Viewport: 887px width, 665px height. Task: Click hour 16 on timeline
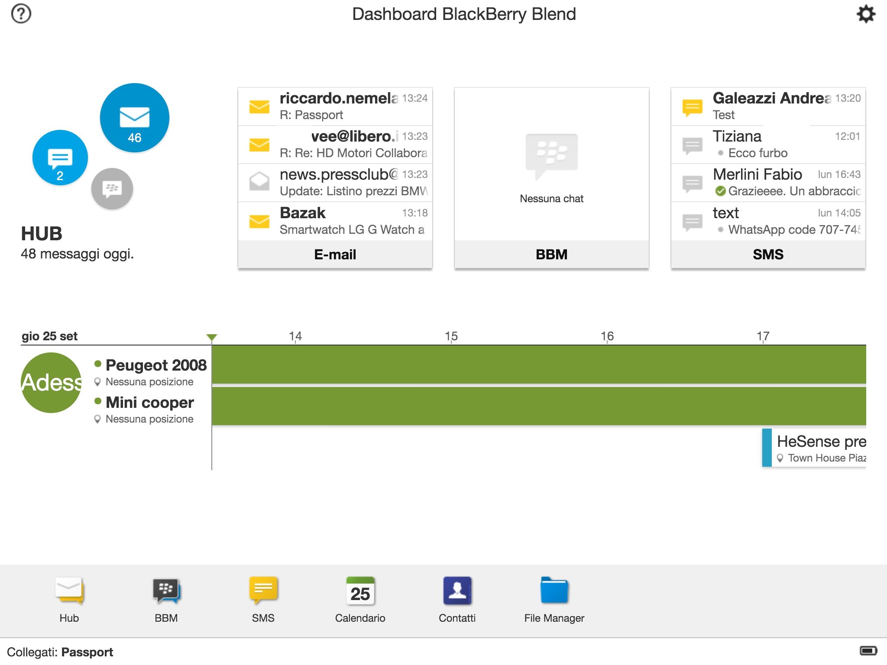pos(607,336)
